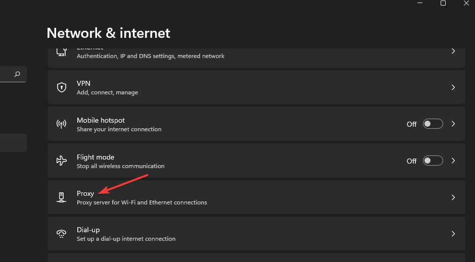The height and width of the screenshot is (262, 475).
Task: Click the search magnifier icon
Action: (x=17, y=74)
